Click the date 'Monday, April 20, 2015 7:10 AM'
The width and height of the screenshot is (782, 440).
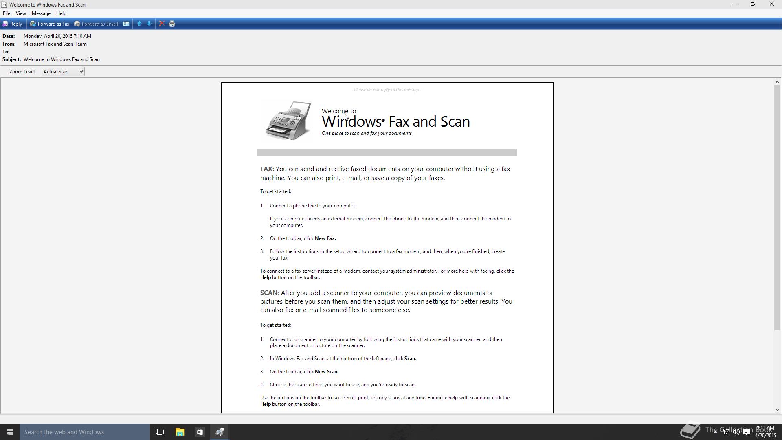pos(57,36)
